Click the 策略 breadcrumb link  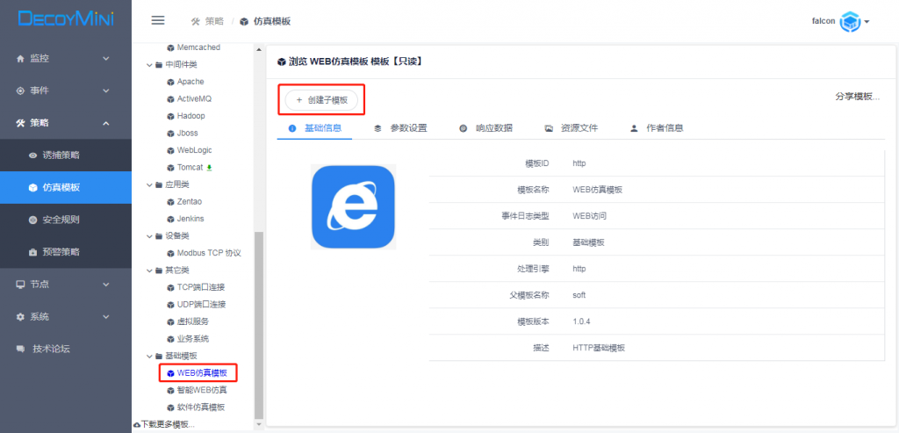(x=214, y=21)
